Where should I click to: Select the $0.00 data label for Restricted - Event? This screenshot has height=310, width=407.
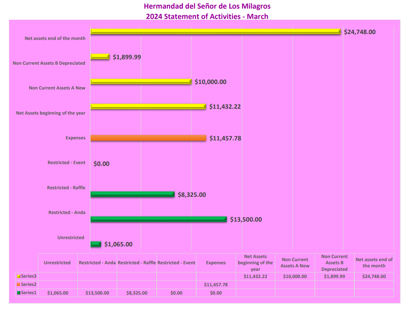point(102,164)
